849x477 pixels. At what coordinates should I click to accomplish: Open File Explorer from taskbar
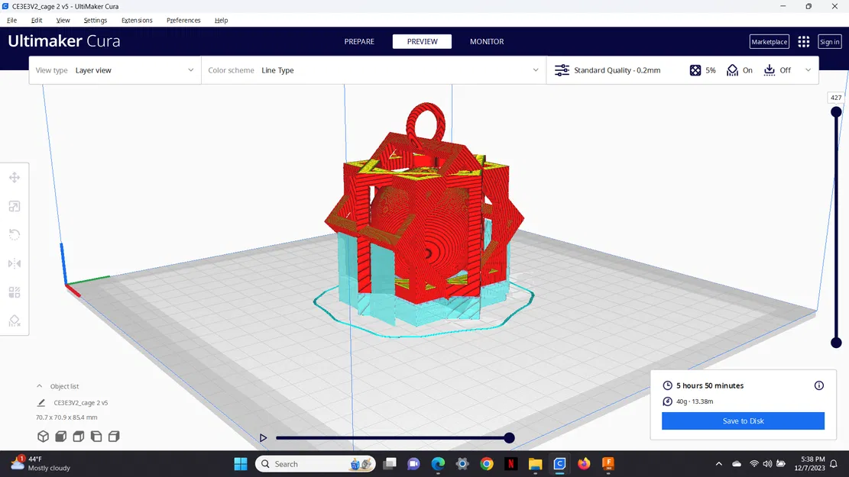click(535, 463)
